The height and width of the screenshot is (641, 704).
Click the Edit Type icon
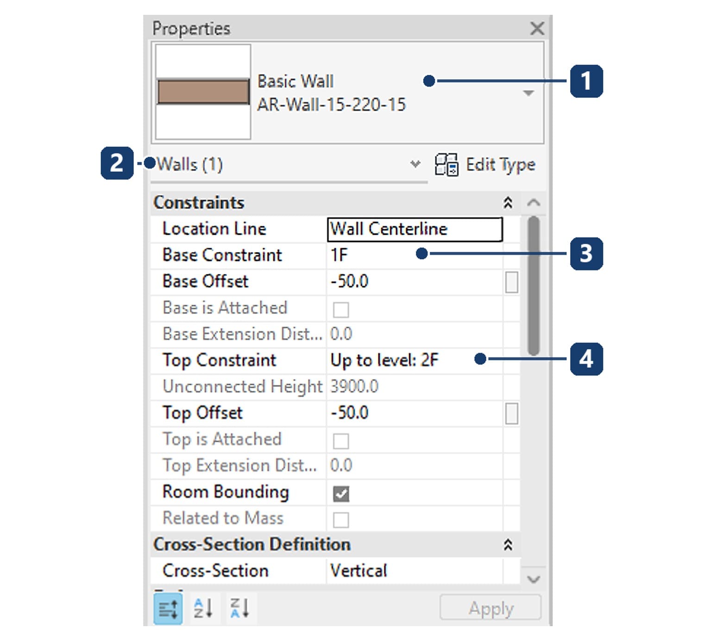click(x=446, y=164)
